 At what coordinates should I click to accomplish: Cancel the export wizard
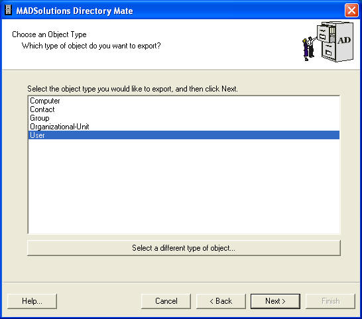click(x=166, y=301)
